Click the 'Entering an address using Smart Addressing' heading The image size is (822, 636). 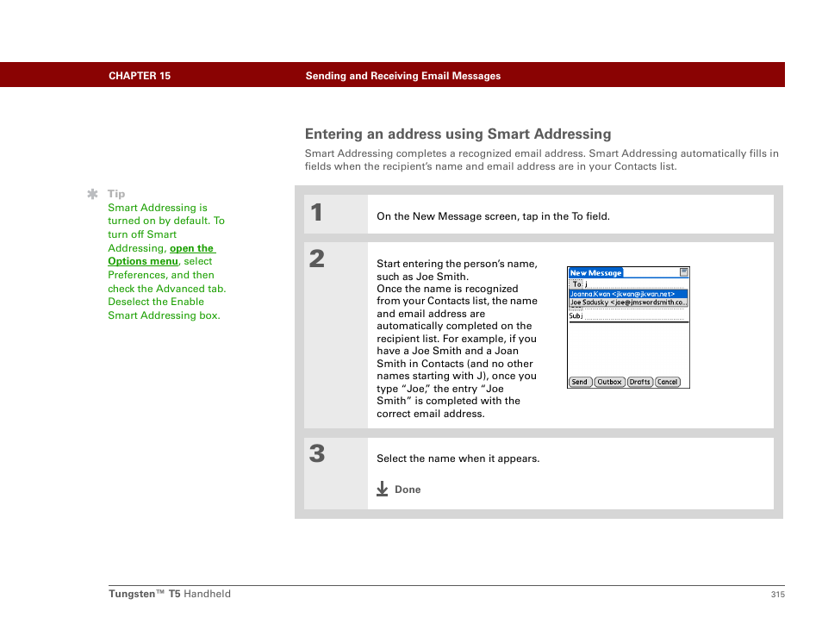458,134
